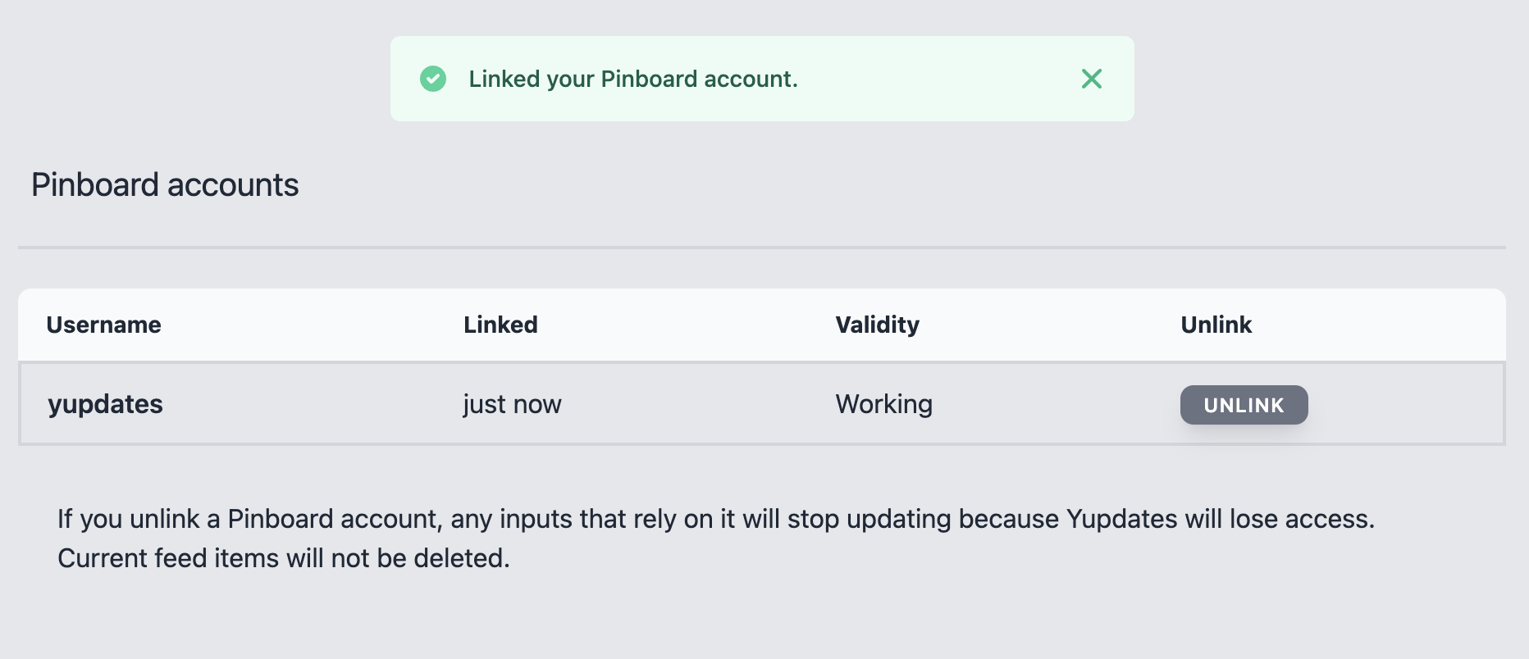Click the green success checkmark icon

433,79
